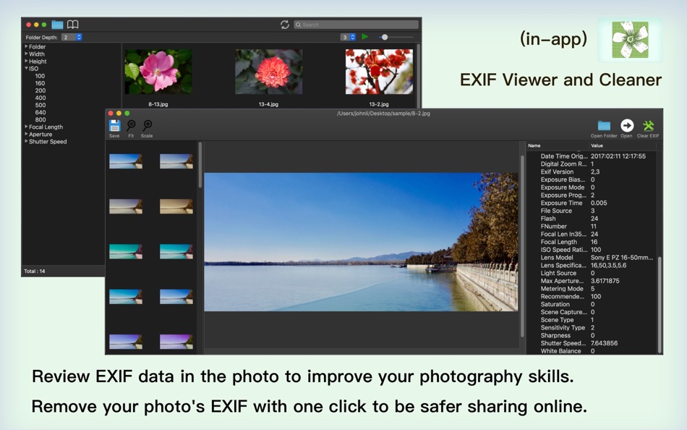The image size is (687, 430).
Task: Select ISO value 400 in tree
Action: coord(40,98)
